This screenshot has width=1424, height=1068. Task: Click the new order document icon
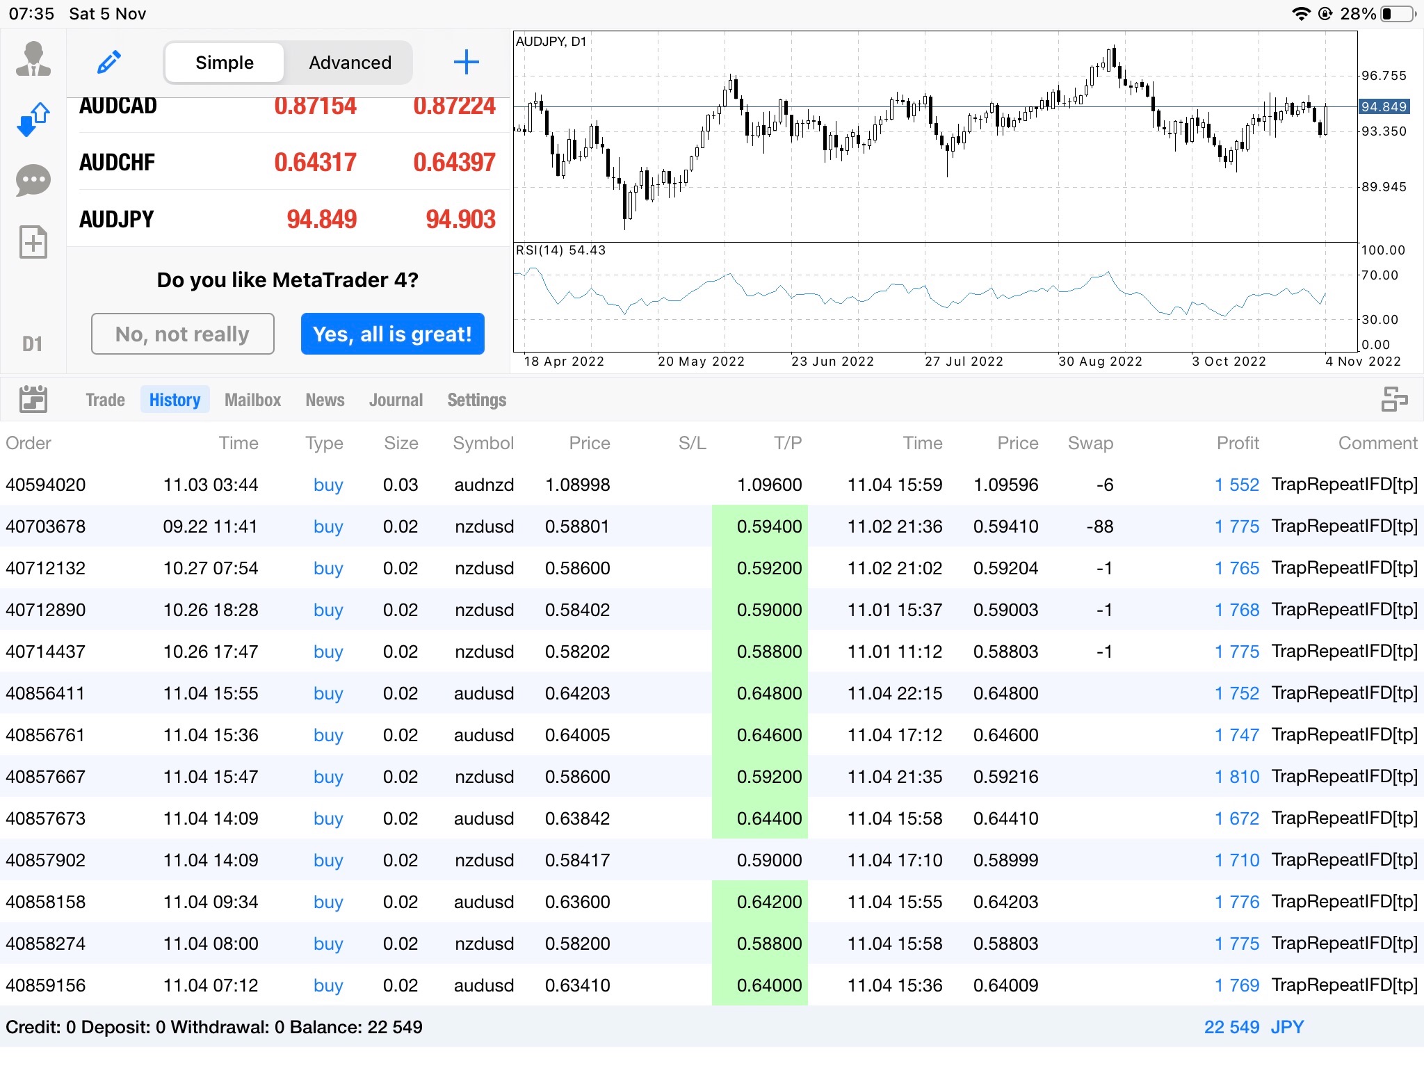[33, 242]
